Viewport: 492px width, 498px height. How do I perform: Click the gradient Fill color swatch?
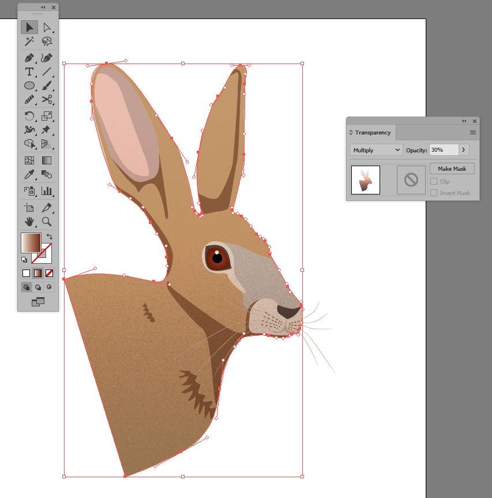tap(30, 242)
